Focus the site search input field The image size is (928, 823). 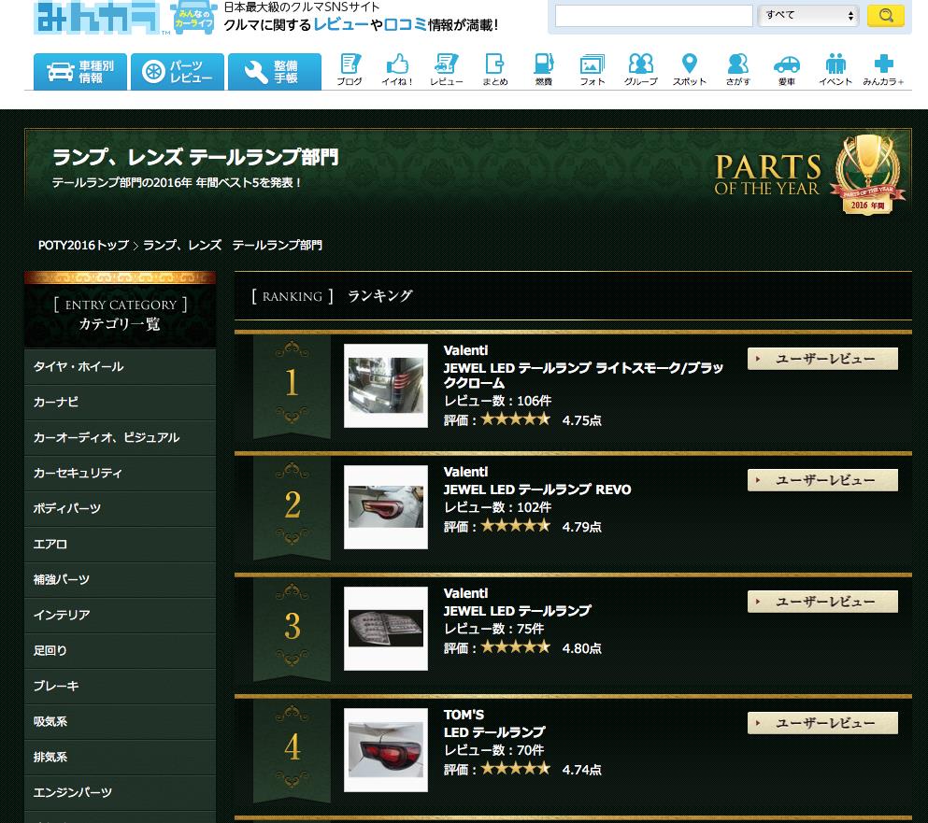[x=654, y=16]
